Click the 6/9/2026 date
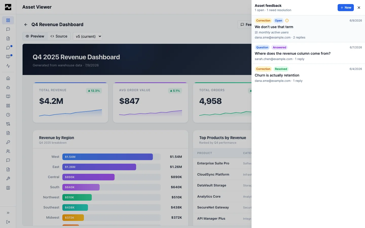The width and height of the screenshot is (365, 228). 356,21
